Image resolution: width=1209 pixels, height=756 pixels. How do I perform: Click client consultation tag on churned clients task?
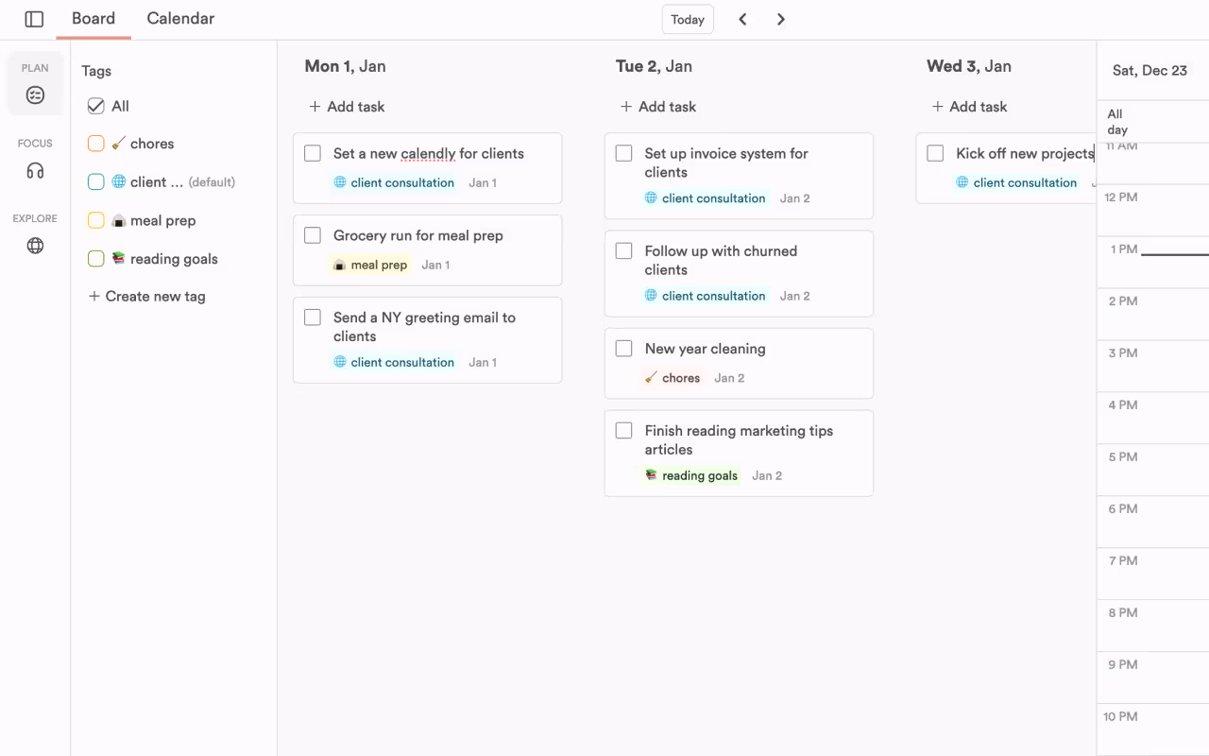(x=706, y=296)
